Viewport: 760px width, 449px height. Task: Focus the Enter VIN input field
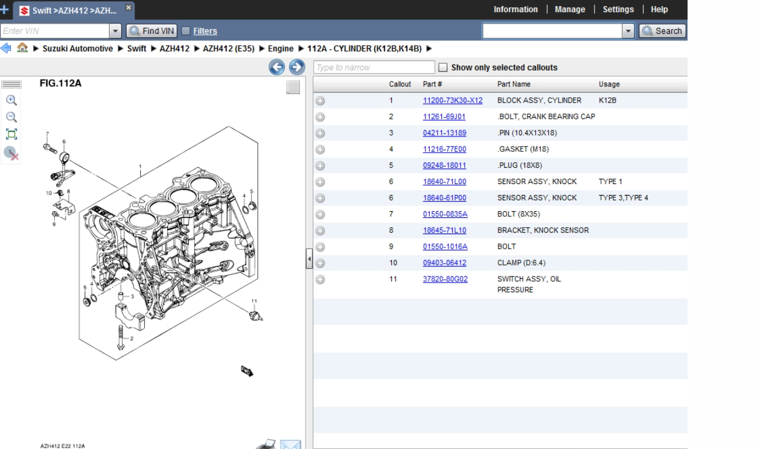coord(55,31)
